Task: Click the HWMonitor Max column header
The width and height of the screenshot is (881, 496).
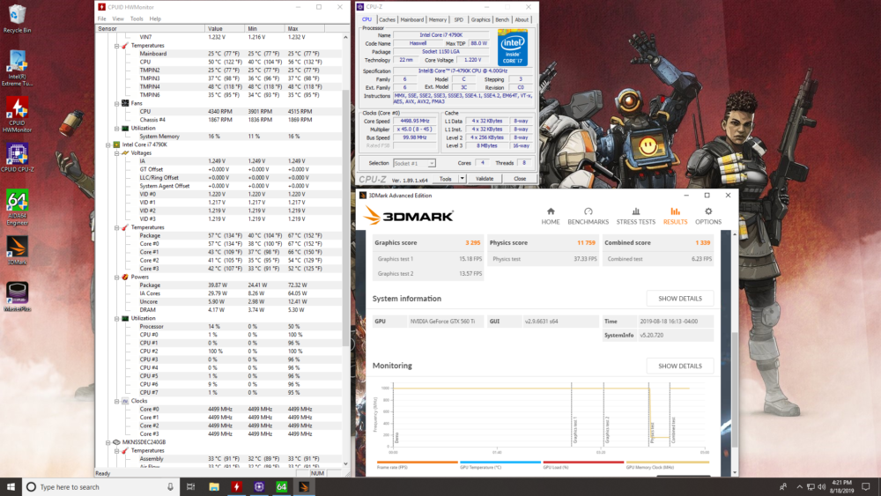Action: click(305, 29)
